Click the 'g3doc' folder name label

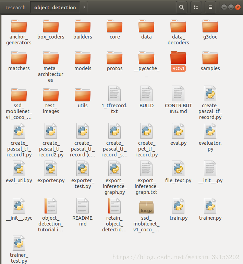coord(210,37)
